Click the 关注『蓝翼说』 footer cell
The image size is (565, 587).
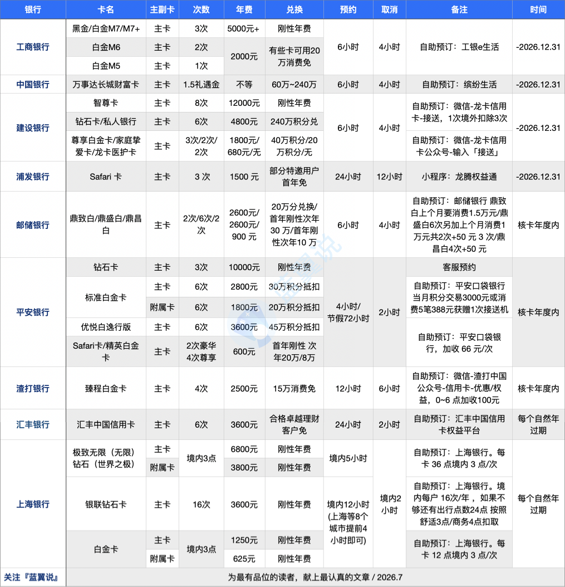[33, 578]
